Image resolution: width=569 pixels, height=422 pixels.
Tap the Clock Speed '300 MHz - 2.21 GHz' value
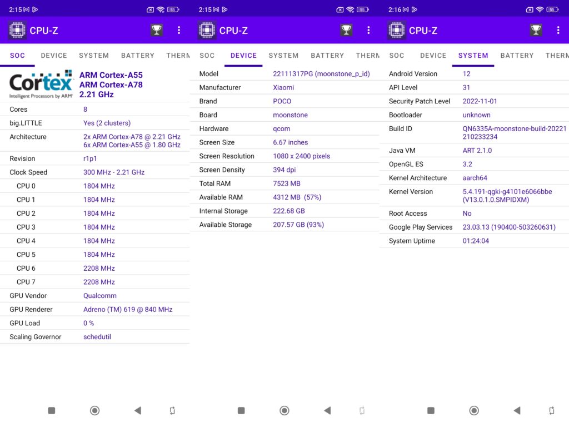point(114,172)
